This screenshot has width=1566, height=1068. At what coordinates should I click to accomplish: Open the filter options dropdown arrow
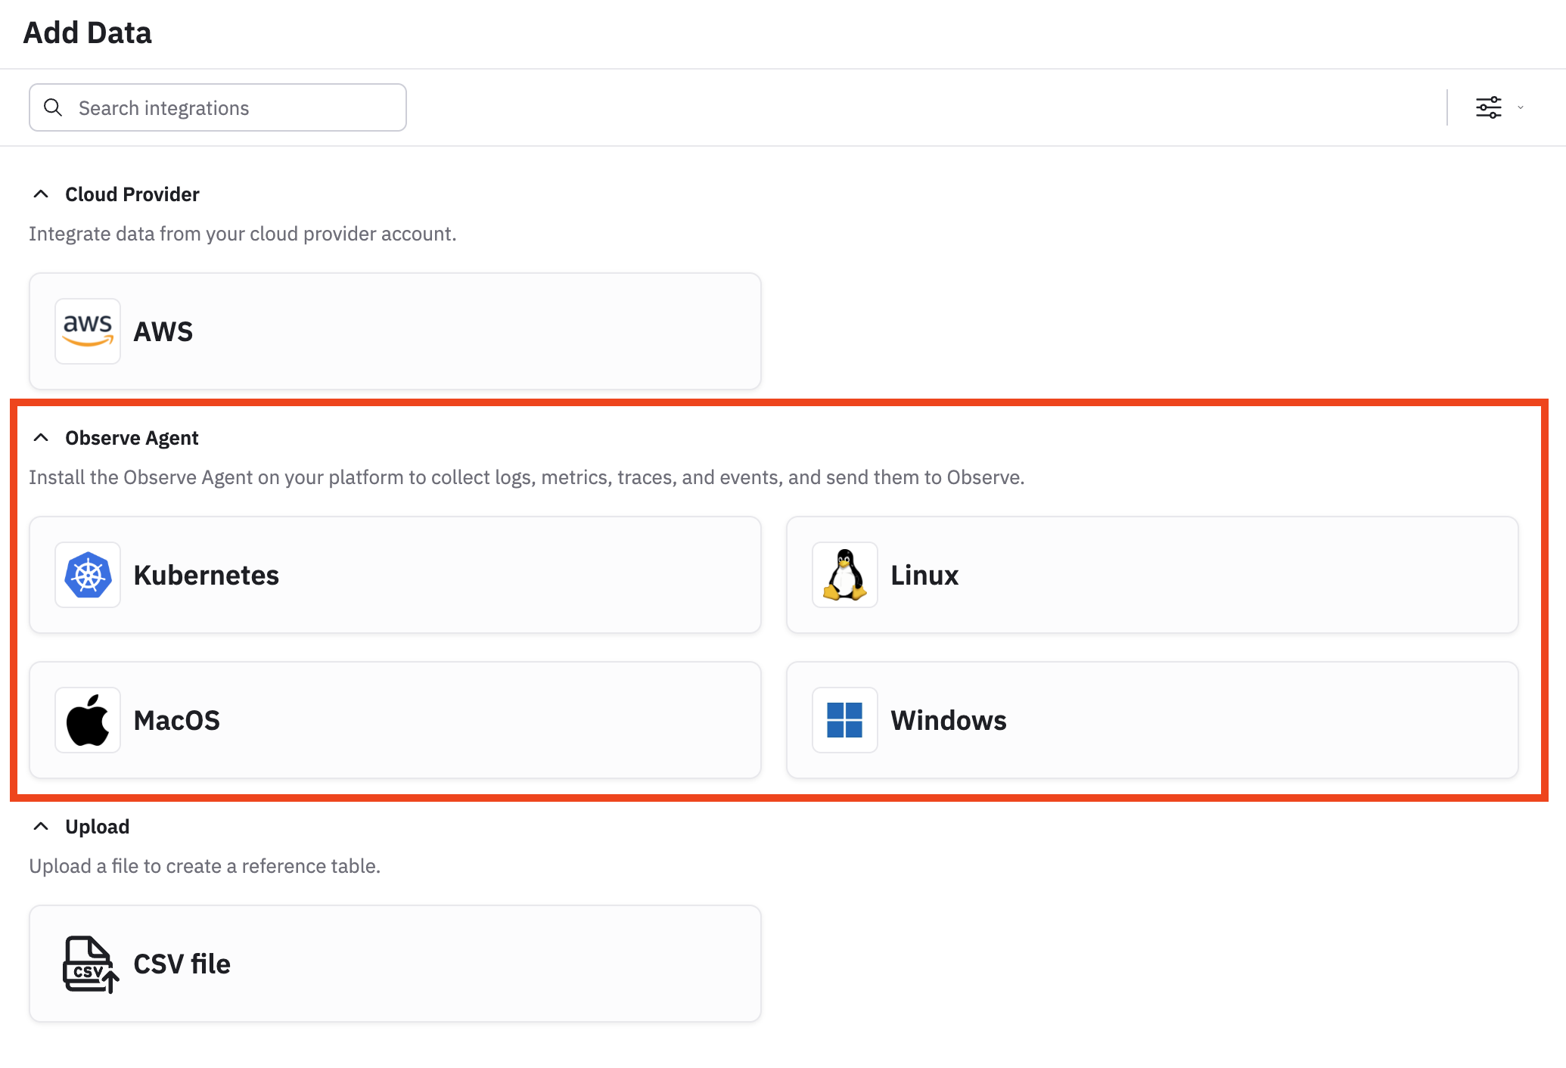pyautogui.click(x=1520, y=107)
